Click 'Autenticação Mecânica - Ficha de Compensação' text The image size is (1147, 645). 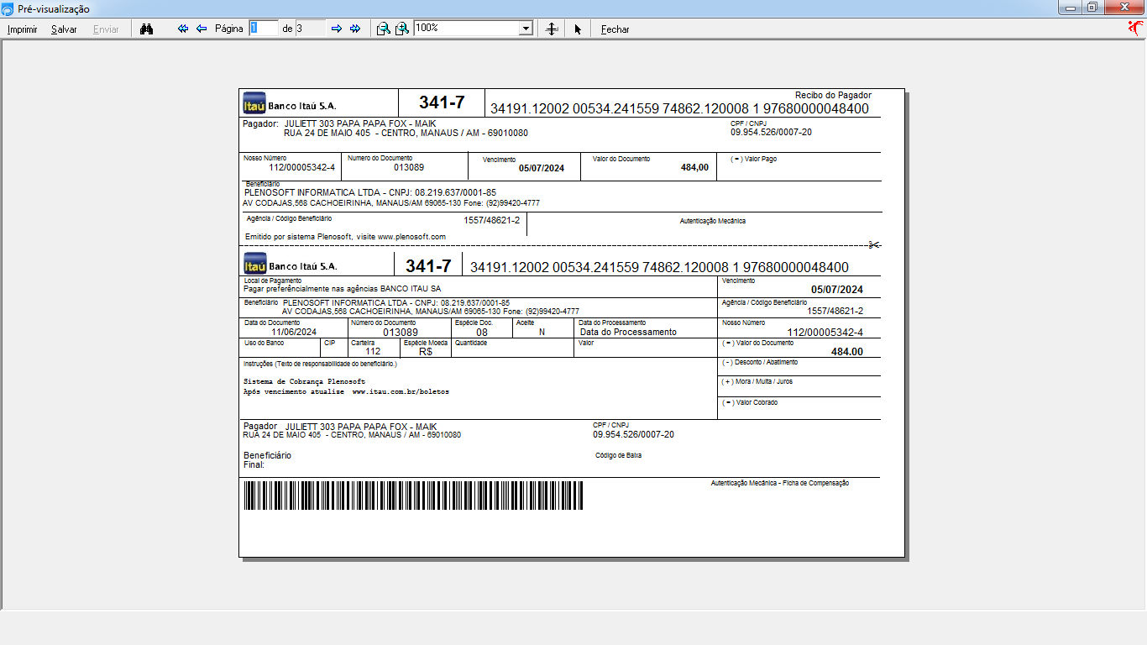(x=780, y=483)
